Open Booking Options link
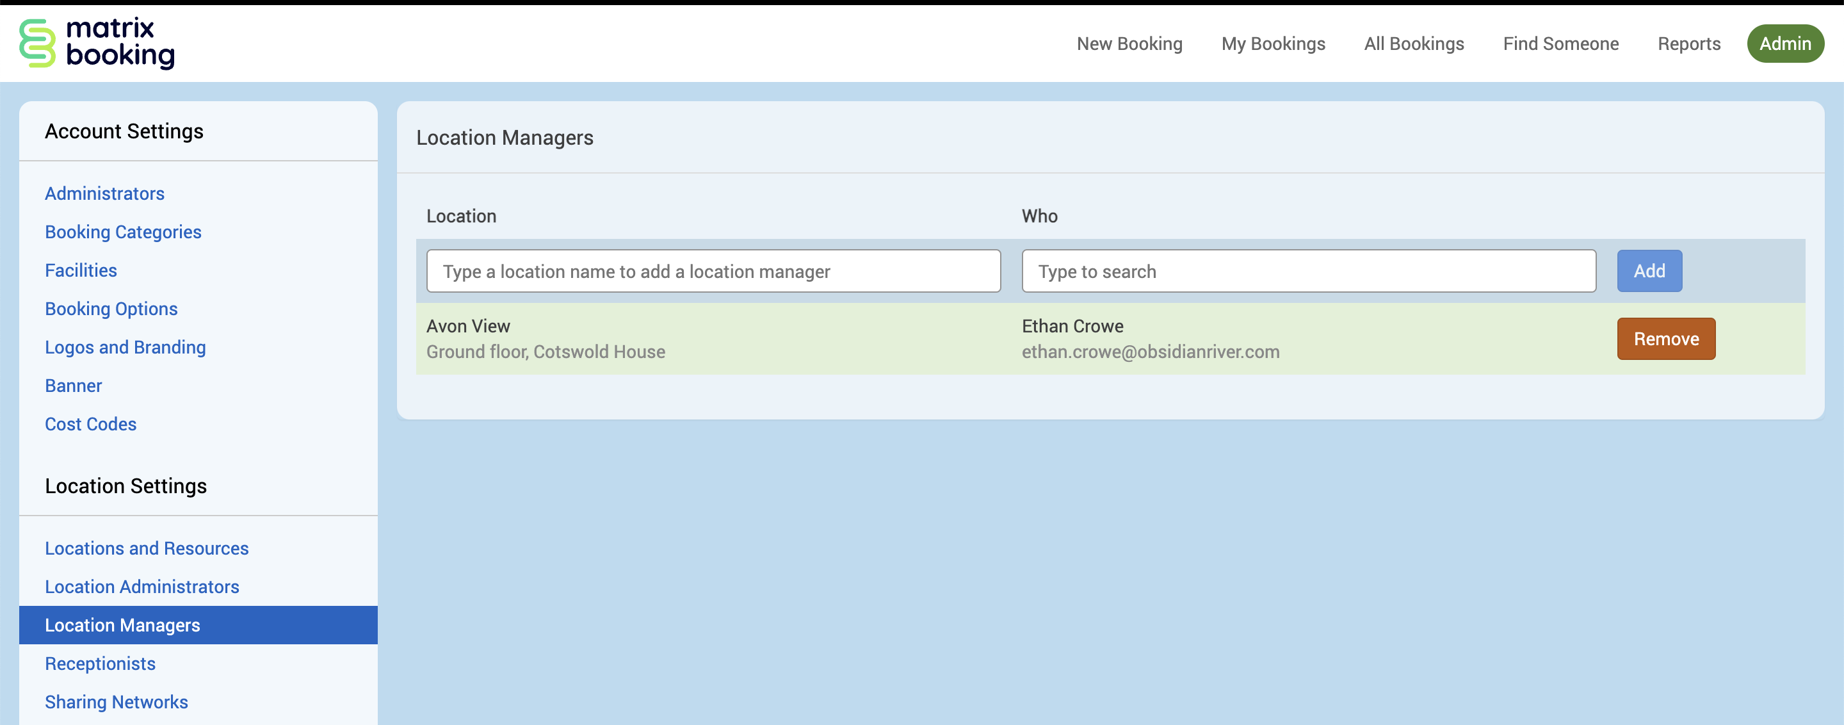1844x725 pixels. pos(111,309)
